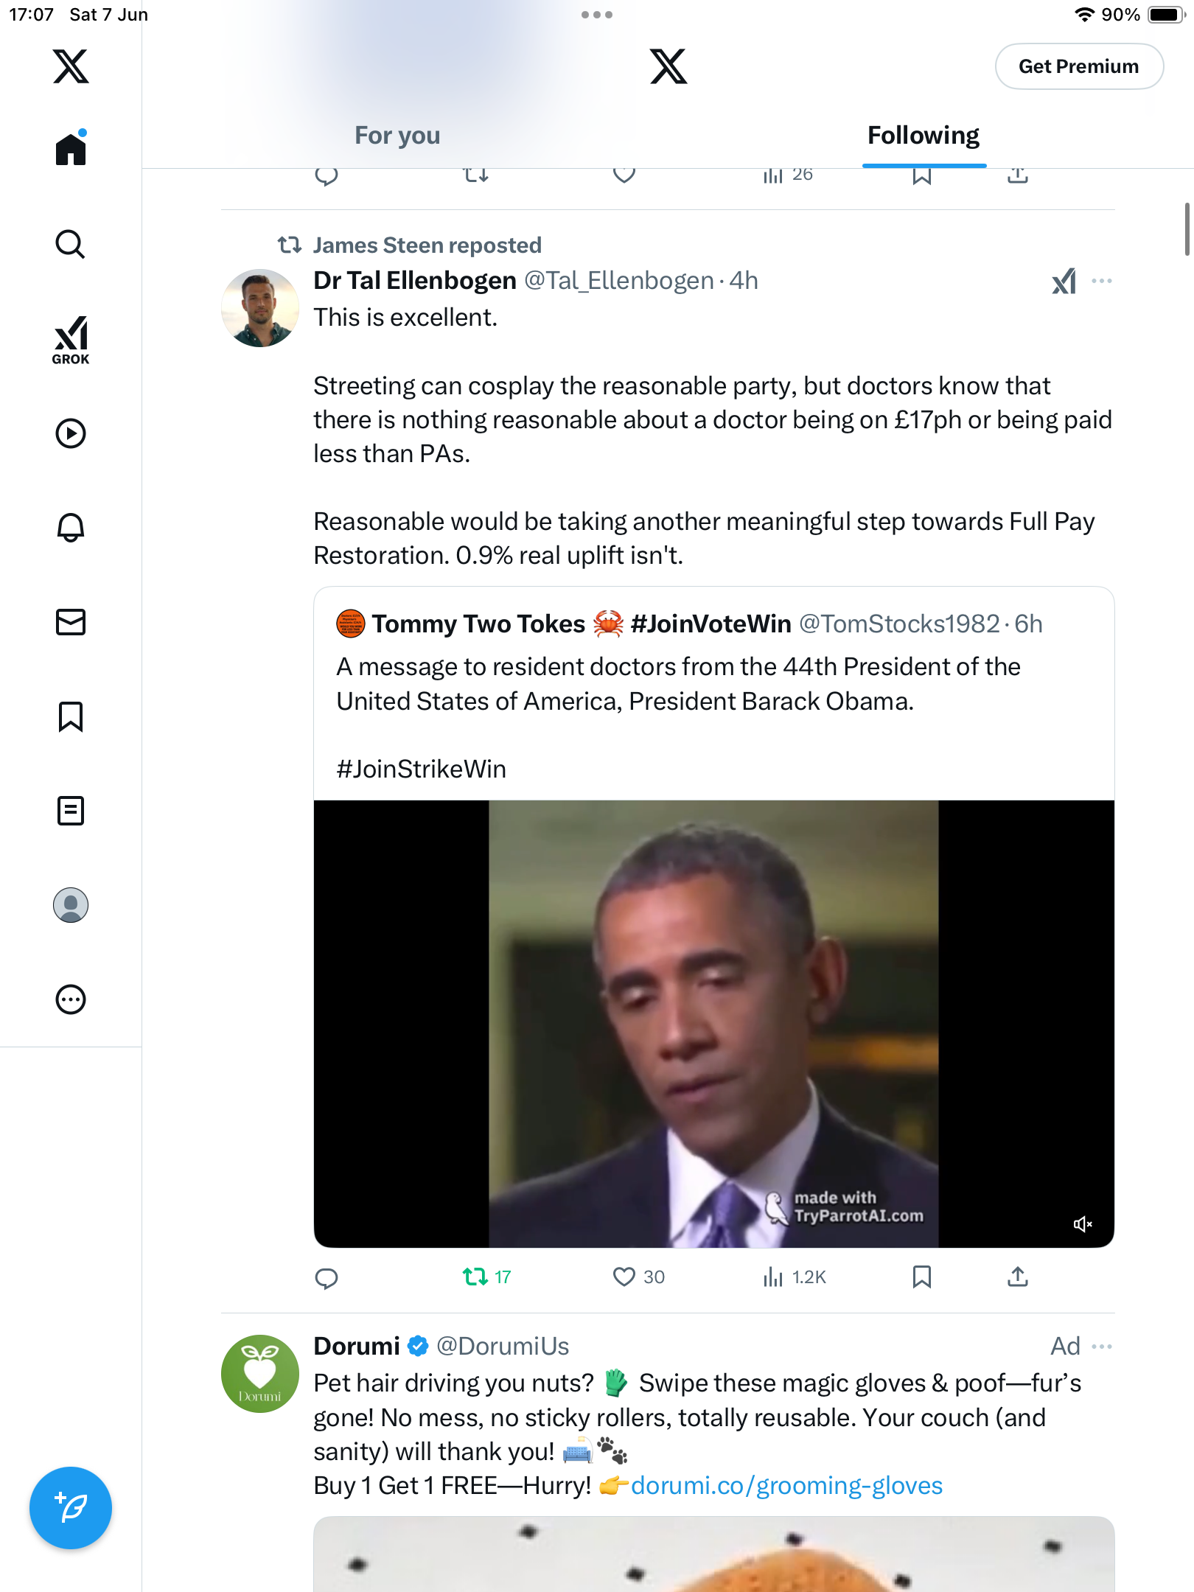1194x1592 pixels.
Task: Open the profile avatar in sidebar
Action: click(71, 905)
